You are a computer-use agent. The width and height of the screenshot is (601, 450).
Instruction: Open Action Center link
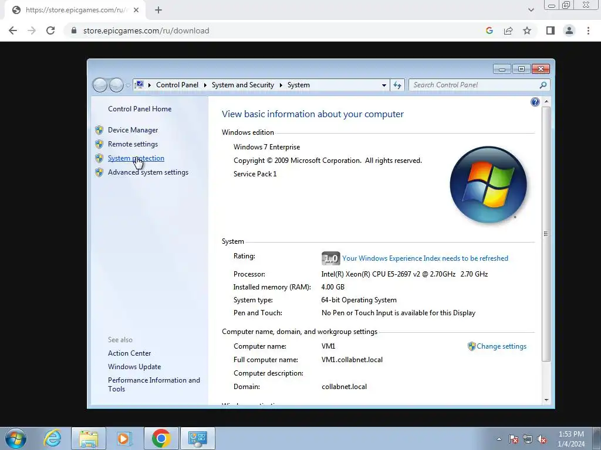pyautogui.click(x=129, y=353)
